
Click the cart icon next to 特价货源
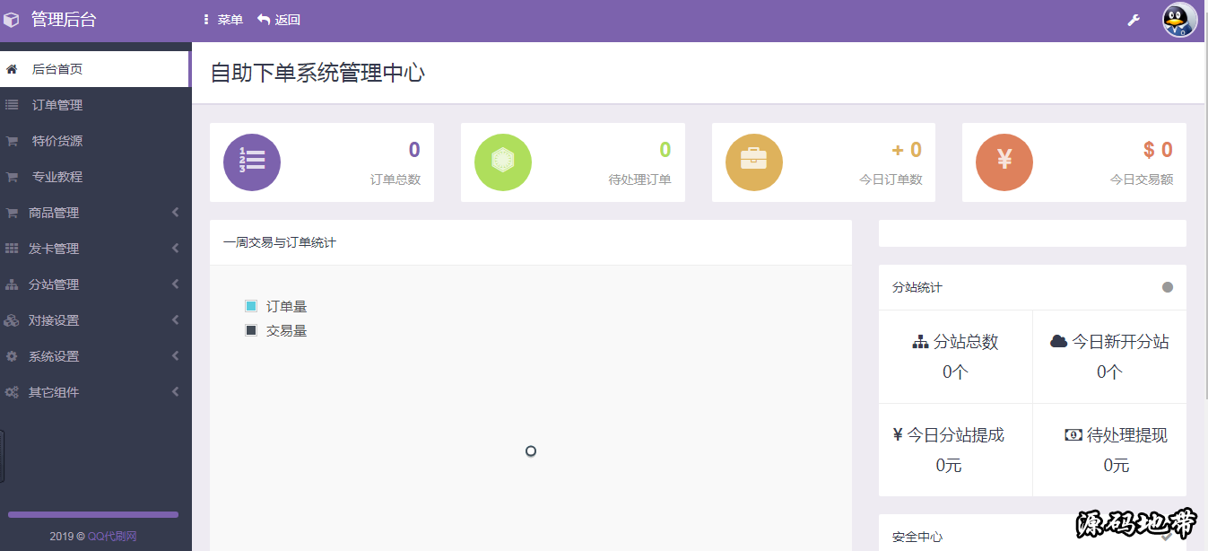click(12, 141)
